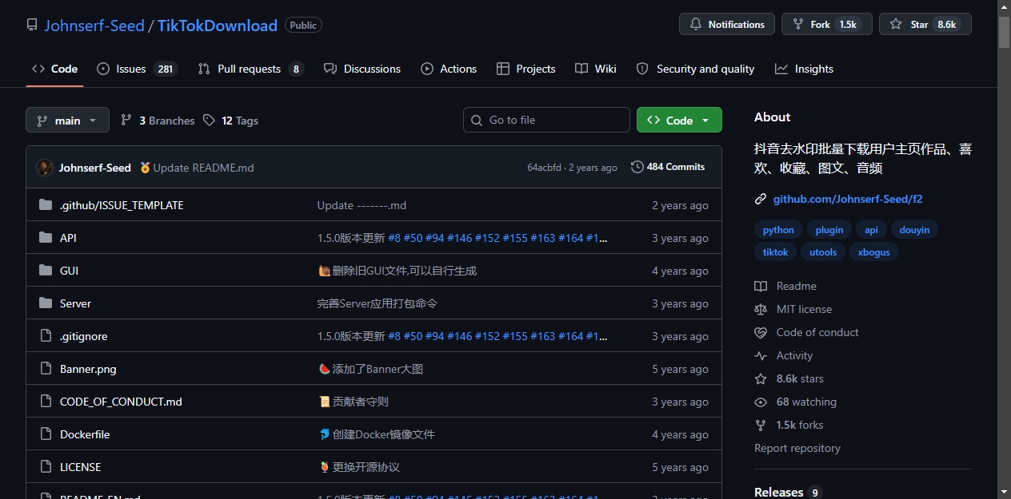The image size is (1011, 499).
Task: Expand the green Code dropdown button
Action: (x=679, y=120)
